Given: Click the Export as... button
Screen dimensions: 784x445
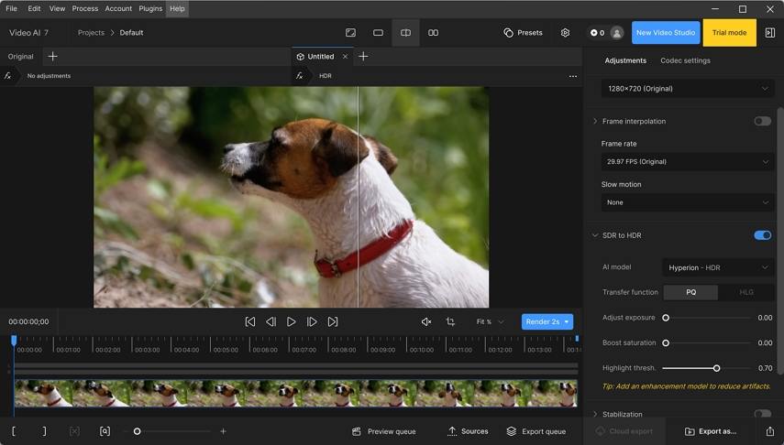Looking at the screenshot, I should 711,431.
